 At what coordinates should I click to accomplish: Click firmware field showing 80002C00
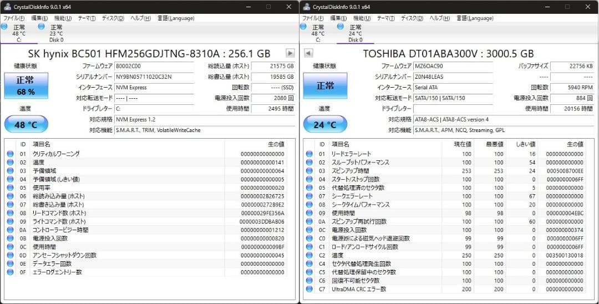coord(154,66)
